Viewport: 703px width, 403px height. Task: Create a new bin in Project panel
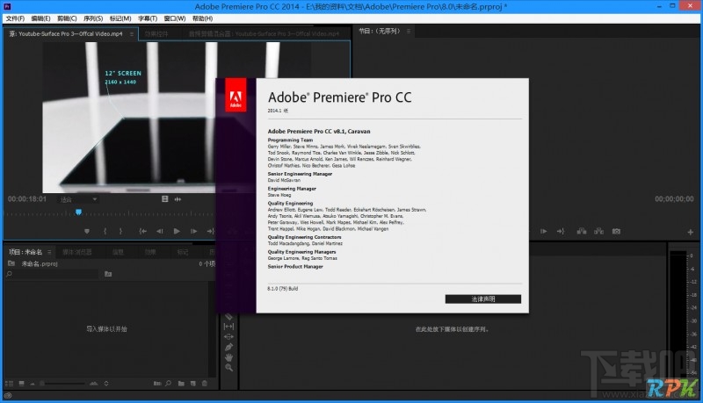(181, 384)
